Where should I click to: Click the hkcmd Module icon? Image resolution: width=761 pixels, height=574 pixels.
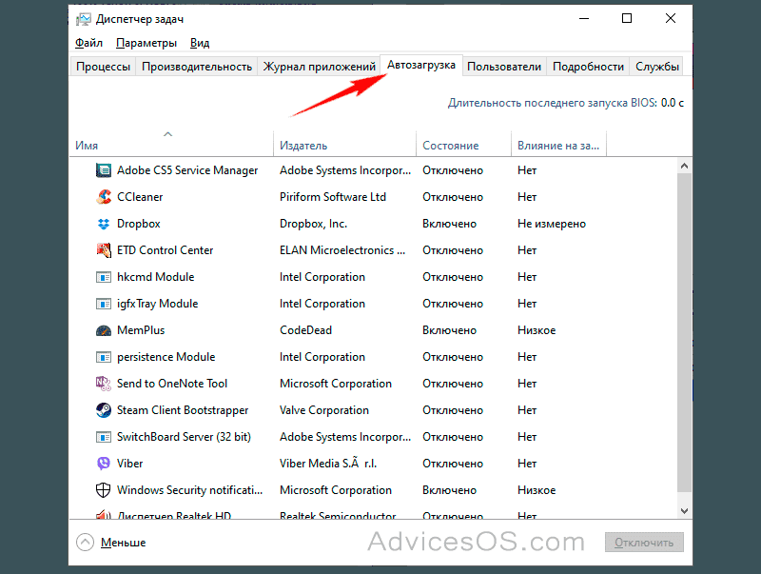coord(103,277)
